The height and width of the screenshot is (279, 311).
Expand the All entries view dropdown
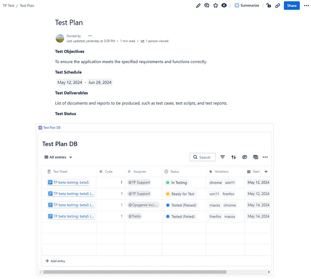[x=58, y=157]
